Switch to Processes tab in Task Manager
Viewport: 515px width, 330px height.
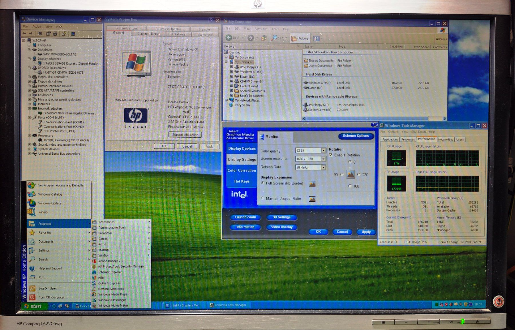tap(408, 139)
